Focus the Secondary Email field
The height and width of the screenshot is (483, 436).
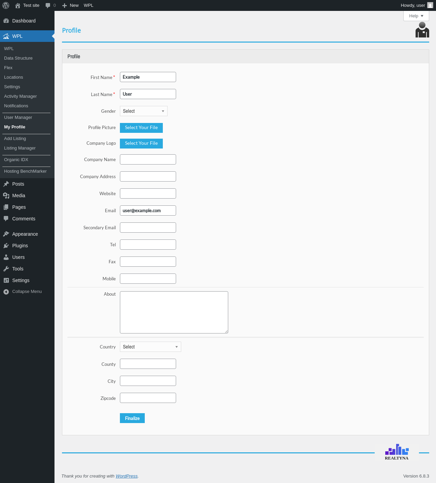148,228
